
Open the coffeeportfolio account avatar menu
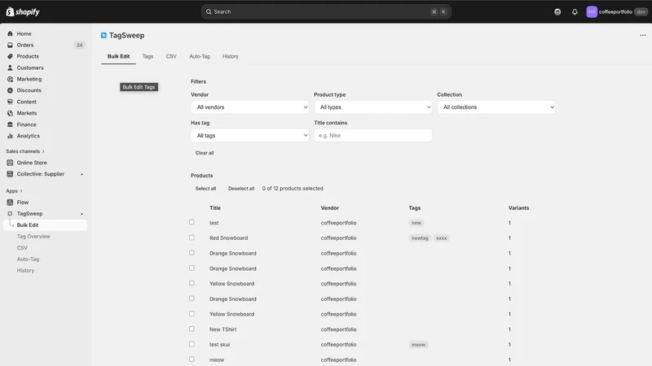592,11
